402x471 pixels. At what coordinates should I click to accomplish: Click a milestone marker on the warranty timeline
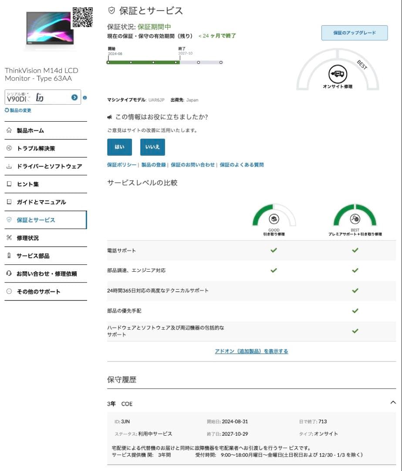[131, 62]
